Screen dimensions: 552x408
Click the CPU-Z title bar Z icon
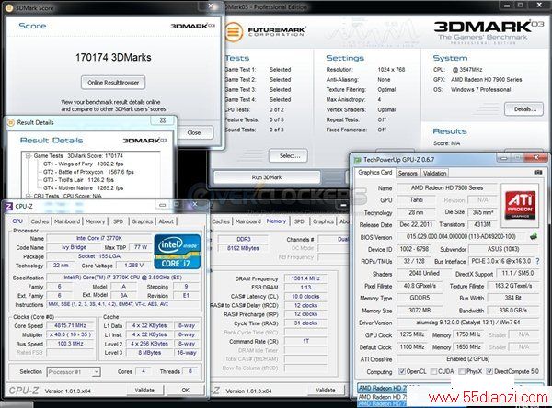pos(9,207)
